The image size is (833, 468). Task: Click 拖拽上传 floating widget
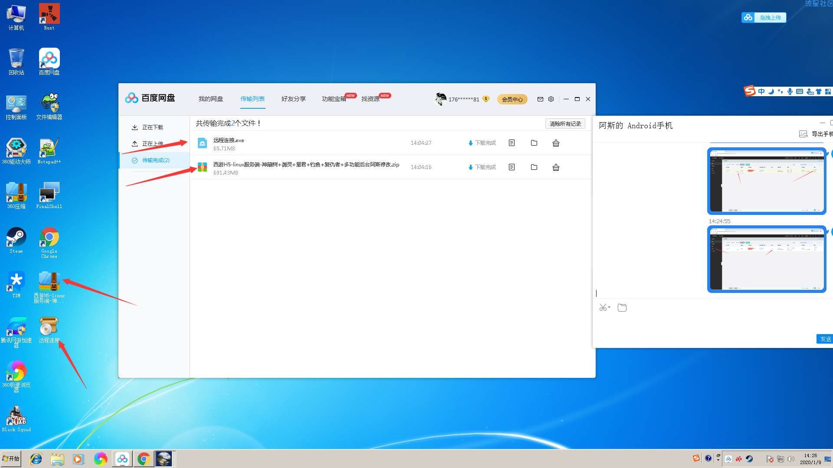click(x=764, y=17)
